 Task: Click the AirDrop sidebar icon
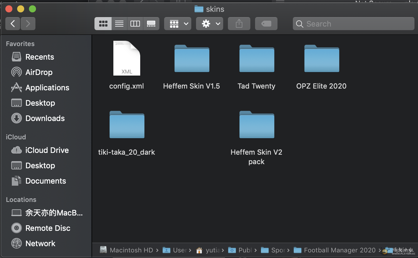17,72
